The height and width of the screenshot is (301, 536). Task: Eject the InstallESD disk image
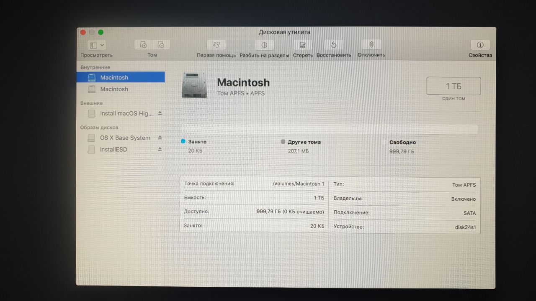(160, 149)
